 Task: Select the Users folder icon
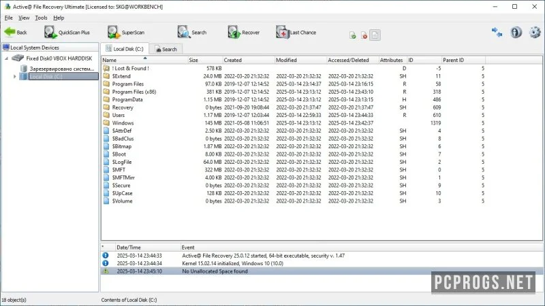106,115
